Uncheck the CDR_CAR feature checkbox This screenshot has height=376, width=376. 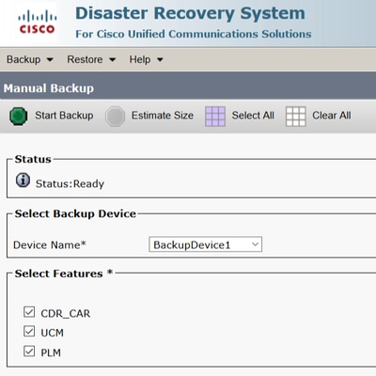point(29,312)
